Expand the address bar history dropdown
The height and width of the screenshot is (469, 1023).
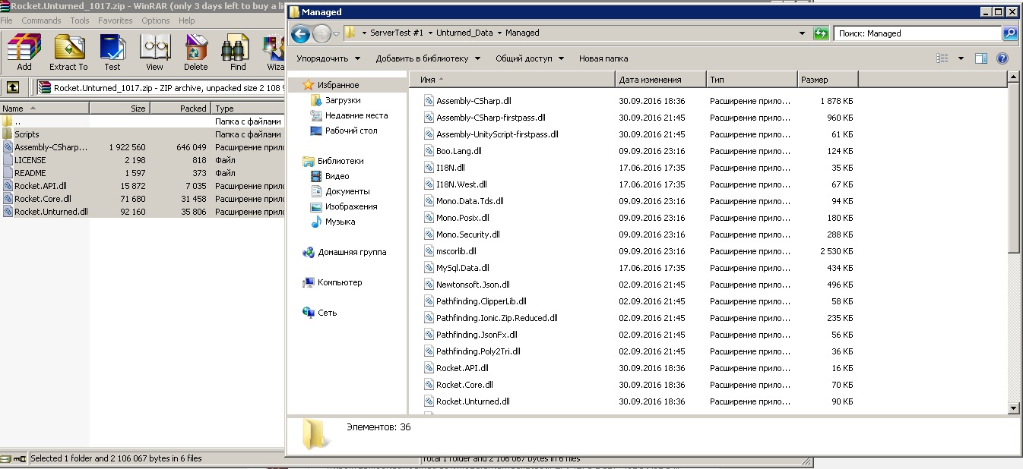[x=803, y=33]
